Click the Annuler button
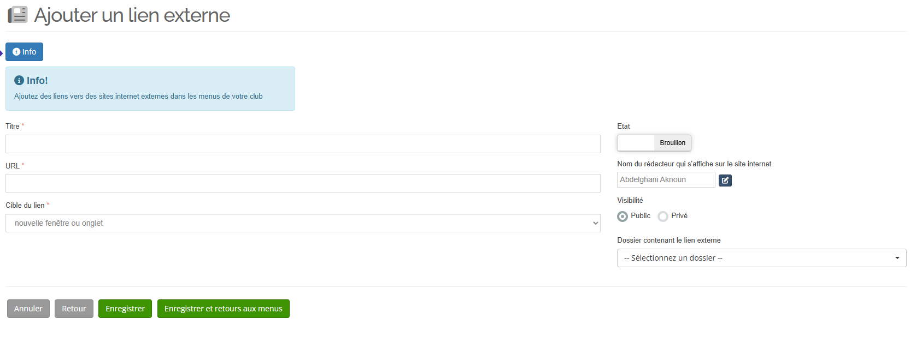910x337 pixels. (x=28, y=309)
